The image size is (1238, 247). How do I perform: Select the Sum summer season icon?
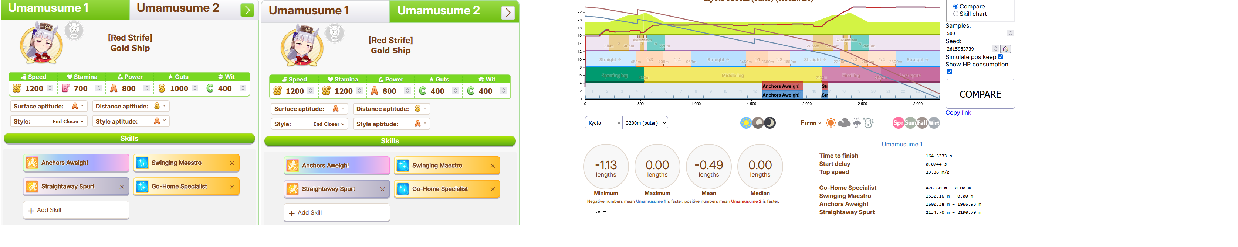[x=910, y=123]
